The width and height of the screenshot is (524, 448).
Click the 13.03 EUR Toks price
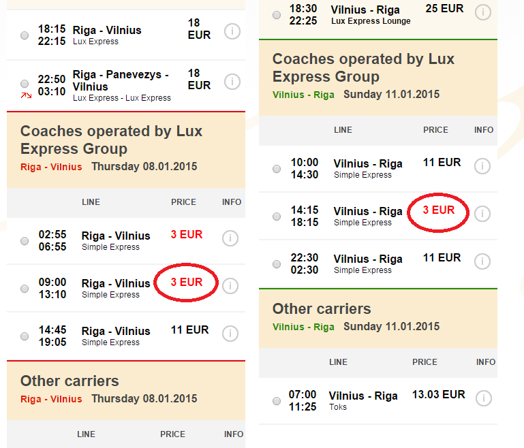click(x=438, y=394)
